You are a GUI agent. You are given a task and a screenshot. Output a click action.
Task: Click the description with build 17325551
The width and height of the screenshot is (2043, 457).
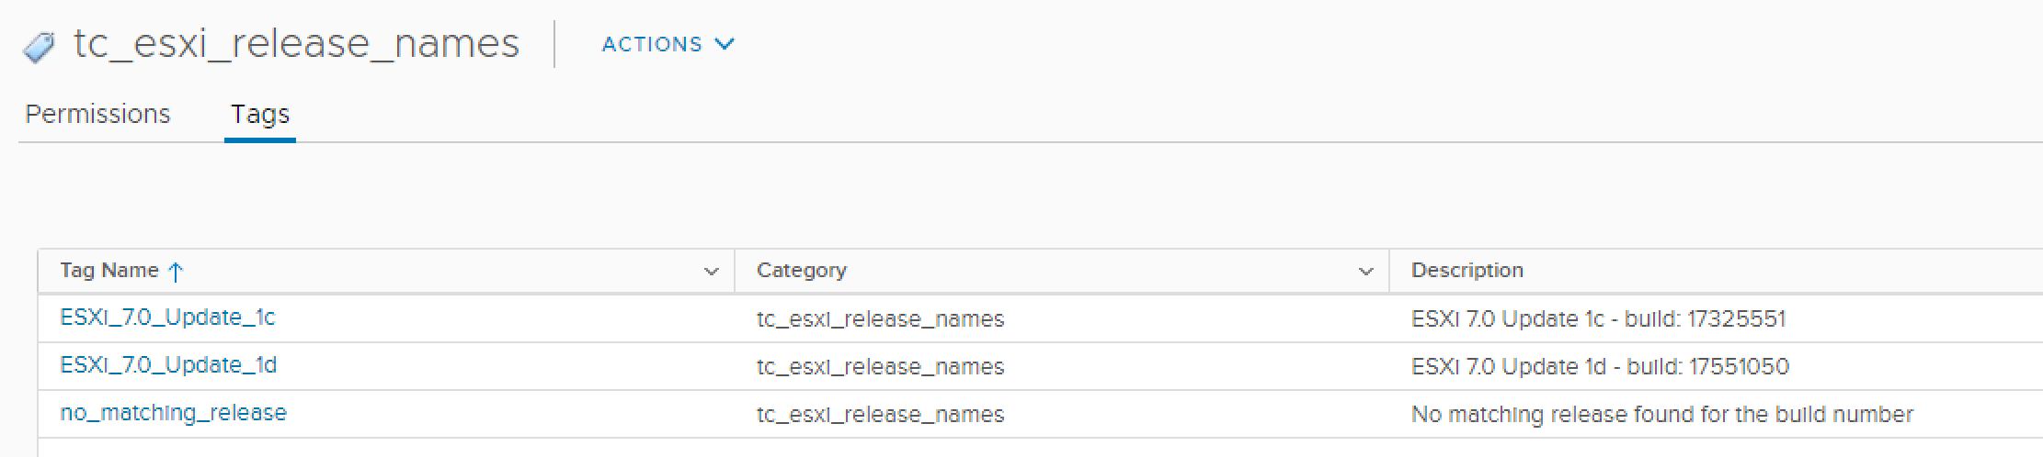point(1598,319)
